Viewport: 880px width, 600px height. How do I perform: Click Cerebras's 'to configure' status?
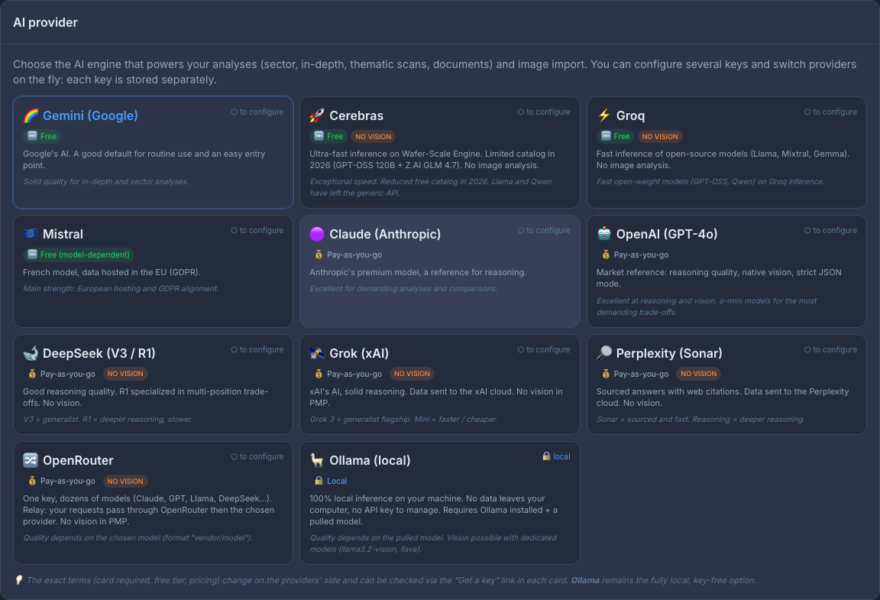tap(544, 112)
